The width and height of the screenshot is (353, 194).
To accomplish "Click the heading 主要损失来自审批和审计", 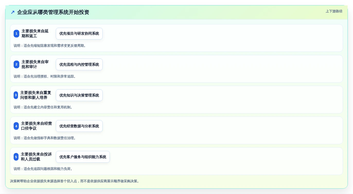I will pos(35,64).
